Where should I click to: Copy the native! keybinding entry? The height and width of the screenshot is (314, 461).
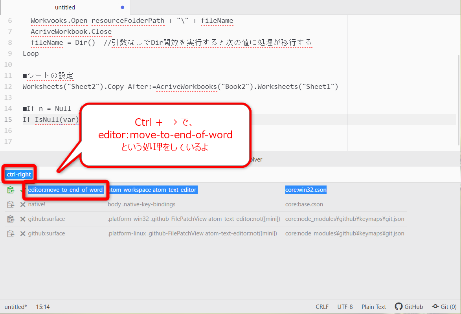coord(11,204)
